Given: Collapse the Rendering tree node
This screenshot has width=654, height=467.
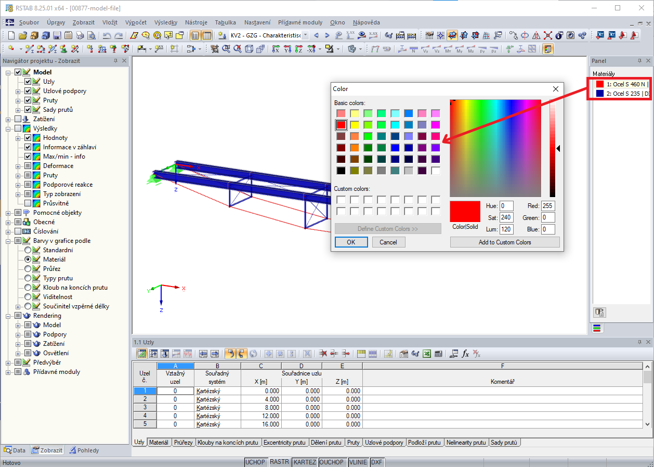Looking at the screenshot, I should [x=8, y=316].
